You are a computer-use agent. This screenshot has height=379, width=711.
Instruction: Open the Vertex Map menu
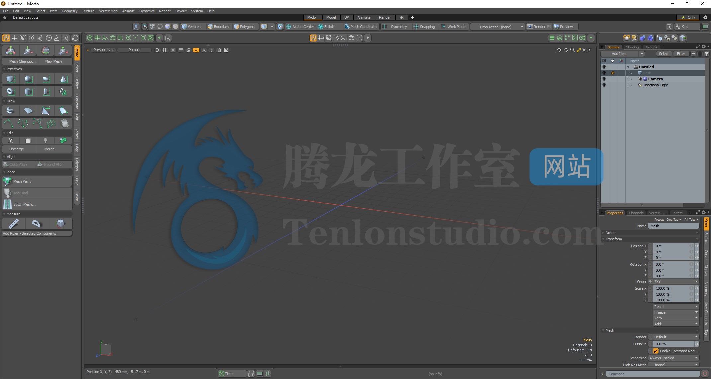(x=108, y=11)
